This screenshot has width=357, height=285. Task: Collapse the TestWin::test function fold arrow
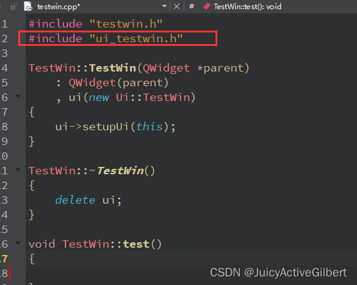[x=18, y=243]
